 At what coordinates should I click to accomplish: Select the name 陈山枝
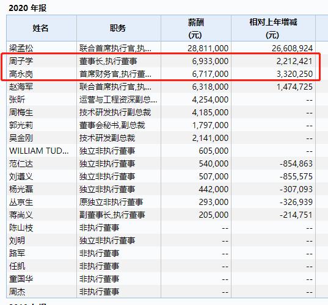pyautogui.click(x=21, y=228)
